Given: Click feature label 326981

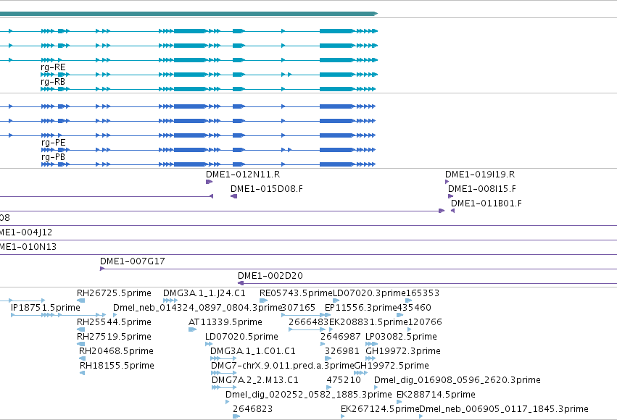Looking at the screenshot, I should click(342, 351).
